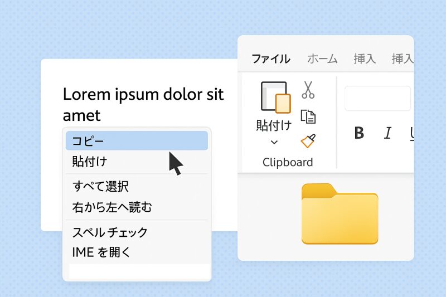This screenshot has height=297, width=446.
Task: Click the scissors Cut icon
Action: coord(308,90)
